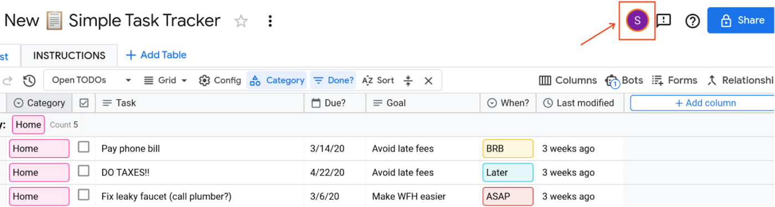Open the feedback comment icon
This screenshot has height=207, width=775.
(664, 21)
